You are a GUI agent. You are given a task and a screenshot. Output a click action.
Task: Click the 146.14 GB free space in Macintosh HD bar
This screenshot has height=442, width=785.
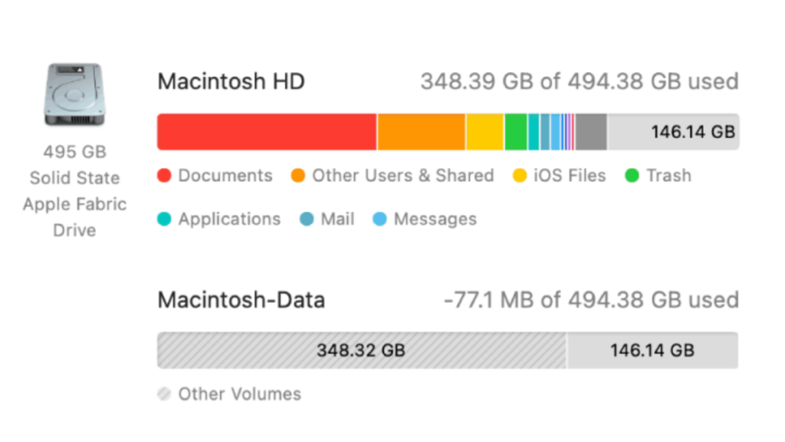point(673,132)
